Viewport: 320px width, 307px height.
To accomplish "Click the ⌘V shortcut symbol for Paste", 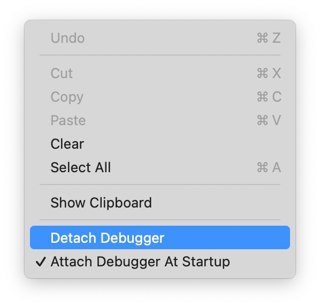I will (x=269, y=120).
